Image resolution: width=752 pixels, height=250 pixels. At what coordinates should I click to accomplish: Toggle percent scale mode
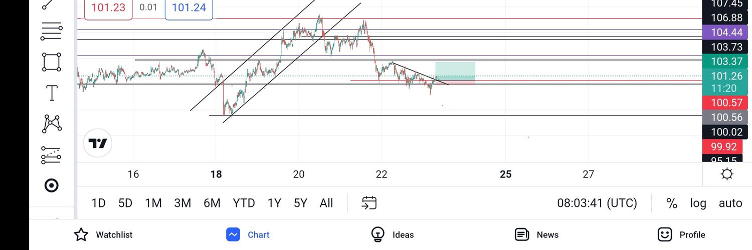tap(672, 203)
